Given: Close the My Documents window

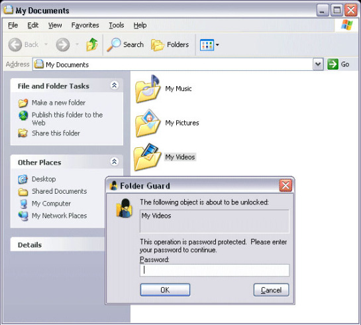Looking at the screenshot, I should [x=351, y=10].
